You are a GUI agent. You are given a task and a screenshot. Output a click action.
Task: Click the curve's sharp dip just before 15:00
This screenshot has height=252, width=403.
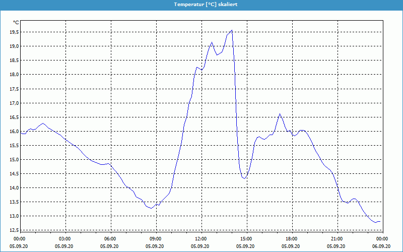point(244,178)
